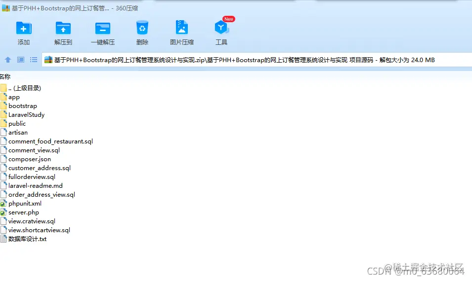
Task: Click the bootstrap folder's icon
Action: (x=3, y=105)
